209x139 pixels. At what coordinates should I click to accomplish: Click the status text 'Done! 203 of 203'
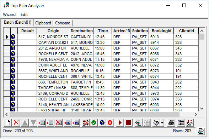18,131
